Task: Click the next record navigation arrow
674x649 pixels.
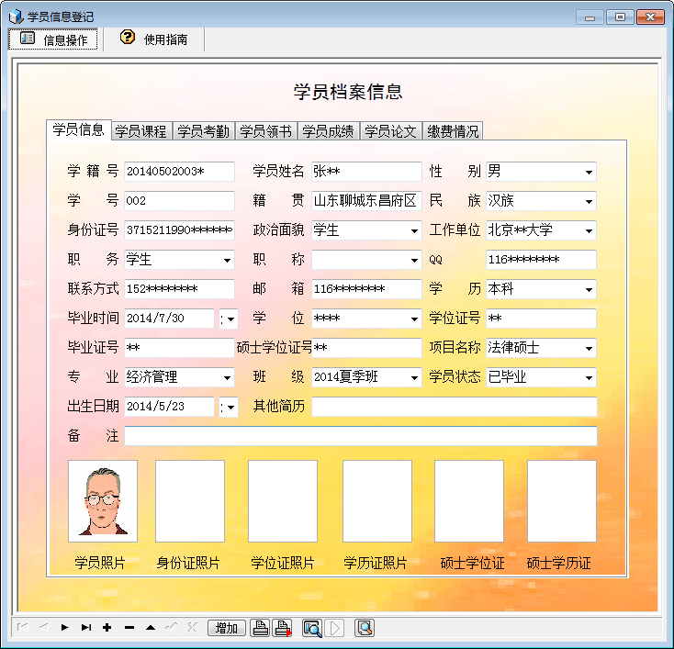Action: point(64,628)
